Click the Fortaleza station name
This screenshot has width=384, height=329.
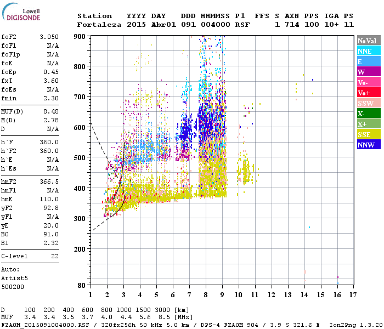coord(99,25)
